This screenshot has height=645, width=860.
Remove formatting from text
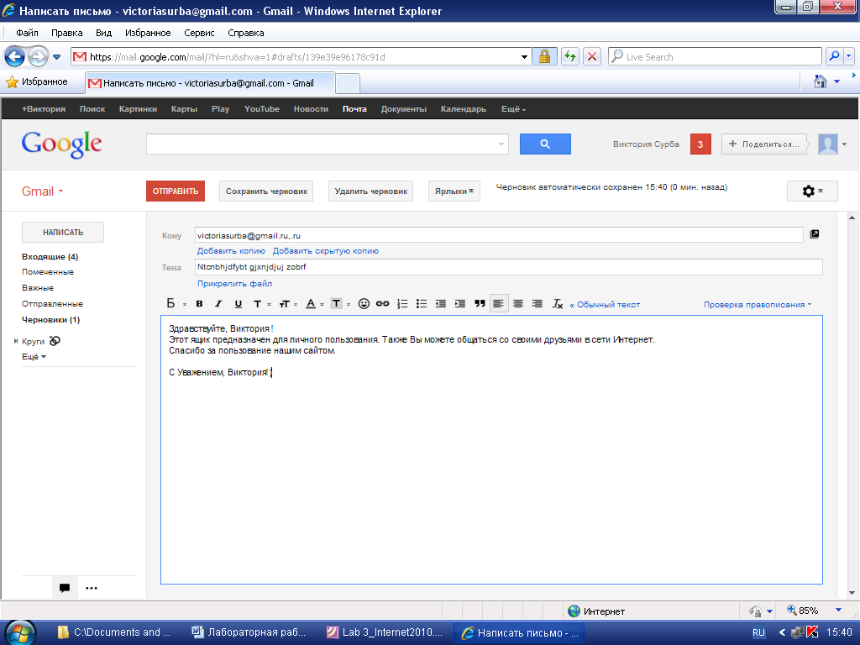pos(558,304)
